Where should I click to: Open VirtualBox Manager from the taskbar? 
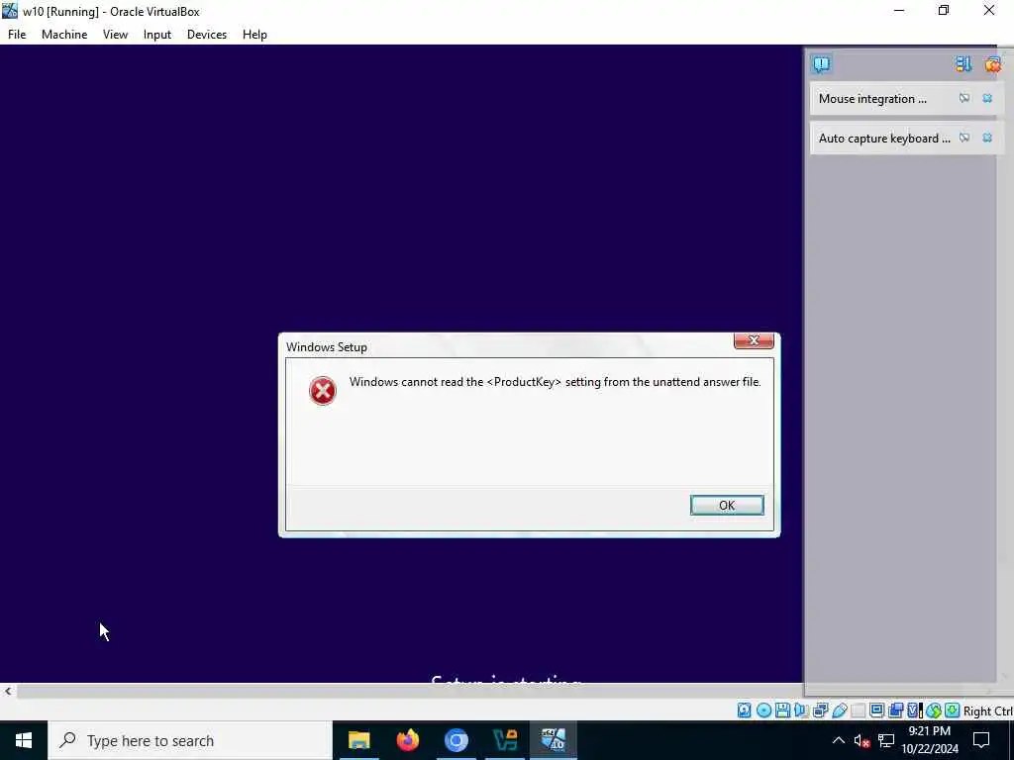click(504, 740)
